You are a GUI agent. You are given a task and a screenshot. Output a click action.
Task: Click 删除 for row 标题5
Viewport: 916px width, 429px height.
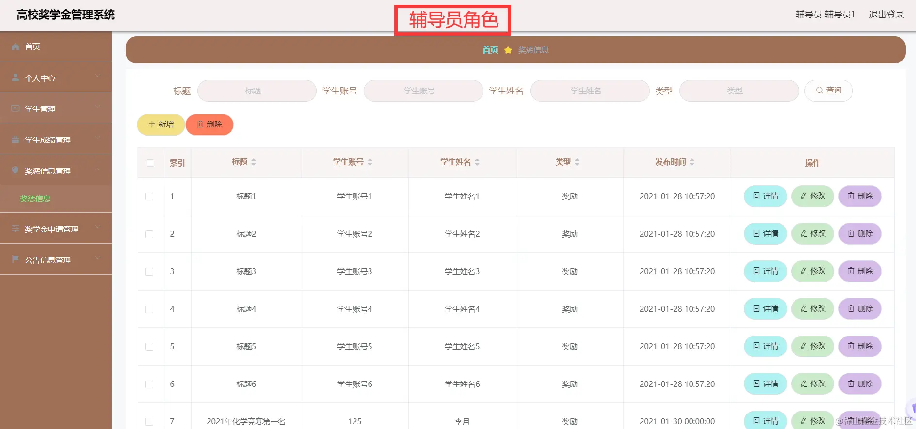coord(860,346)
